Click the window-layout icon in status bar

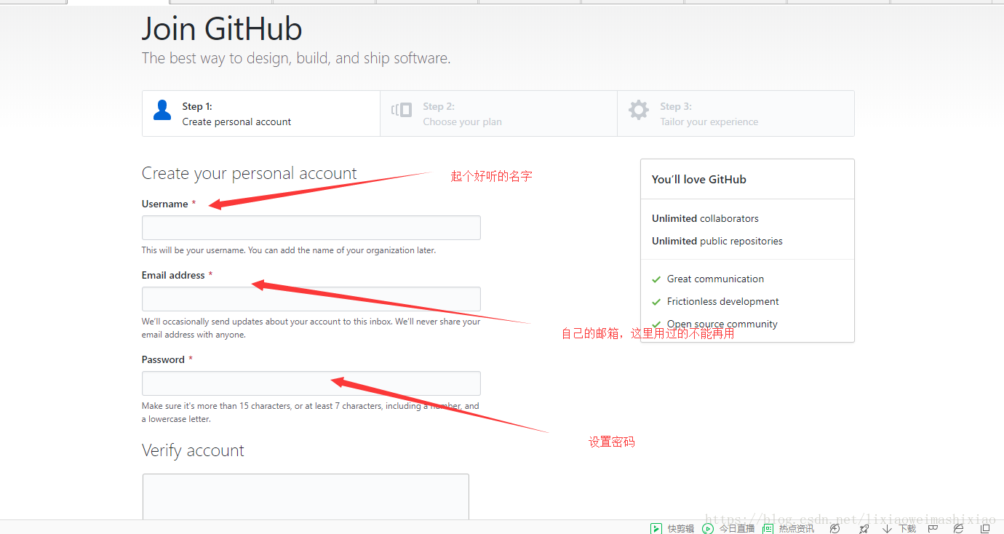[984, 528]
